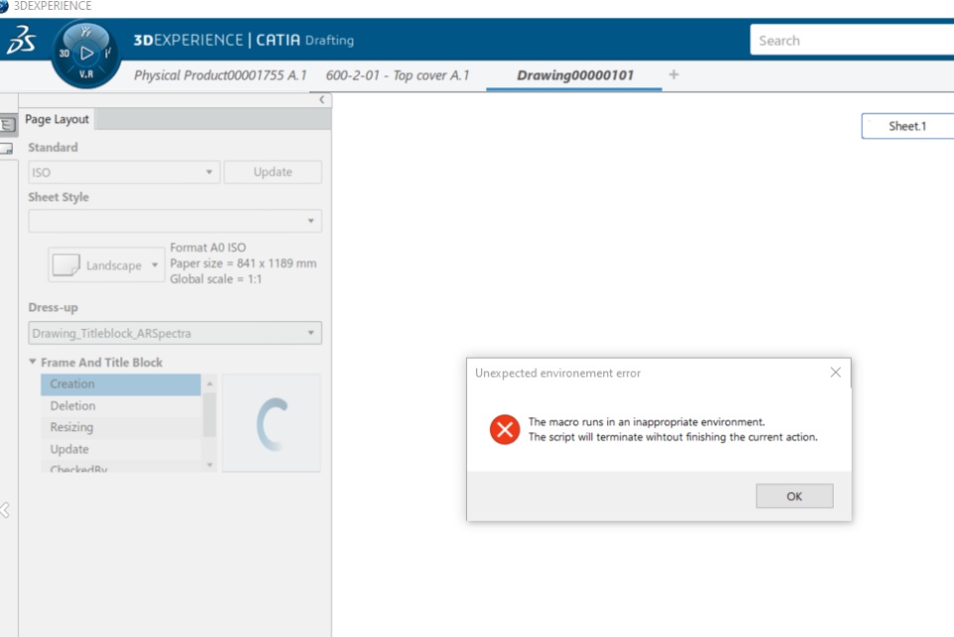Image resolution: width=954 pixels, height=637 pixels.
Task: Click the sheet panel icon on left edge
Action: [x=7, y=148]
